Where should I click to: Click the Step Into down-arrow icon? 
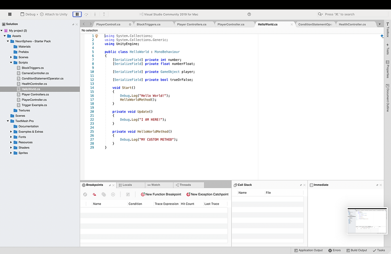coord(95,14)
